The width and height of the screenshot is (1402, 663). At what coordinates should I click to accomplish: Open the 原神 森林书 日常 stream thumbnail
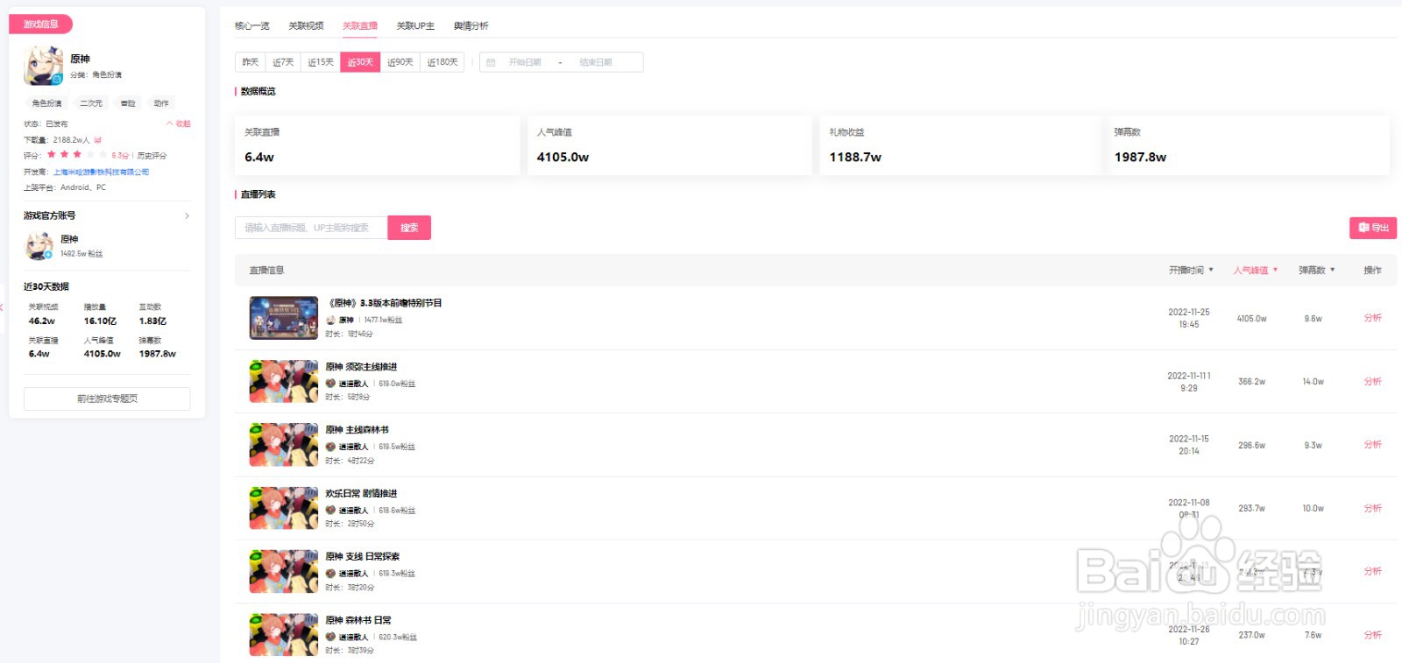coord(284,635)
